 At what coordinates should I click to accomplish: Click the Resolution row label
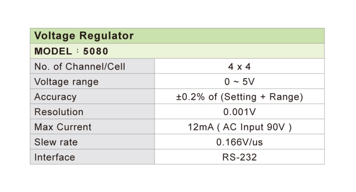tap(59, 112)
